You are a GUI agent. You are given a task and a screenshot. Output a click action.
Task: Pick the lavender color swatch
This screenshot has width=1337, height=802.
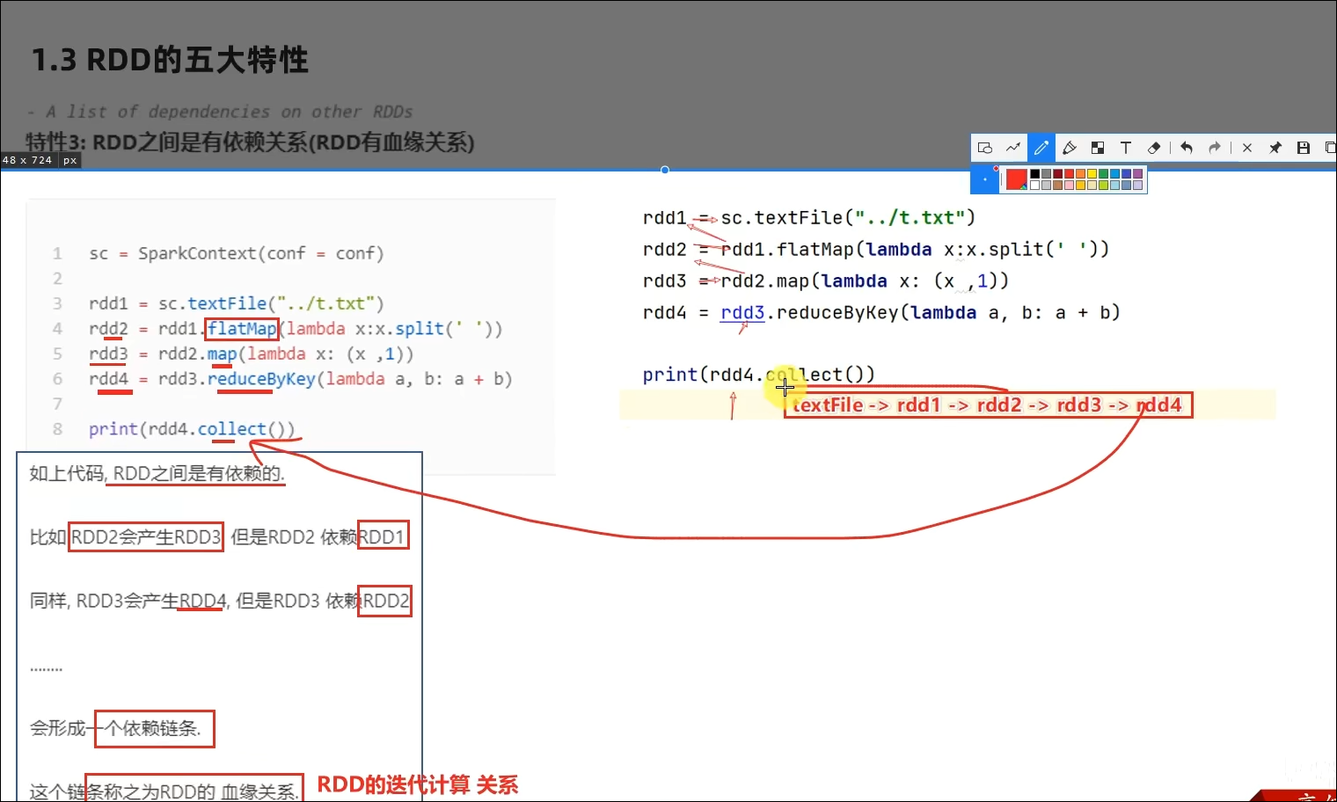1138,186
